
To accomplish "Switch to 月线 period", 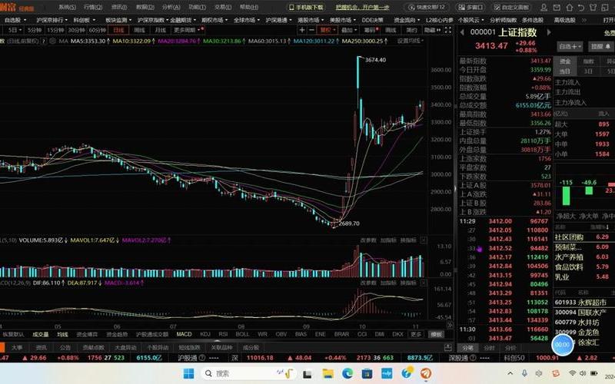I will 160,30.
